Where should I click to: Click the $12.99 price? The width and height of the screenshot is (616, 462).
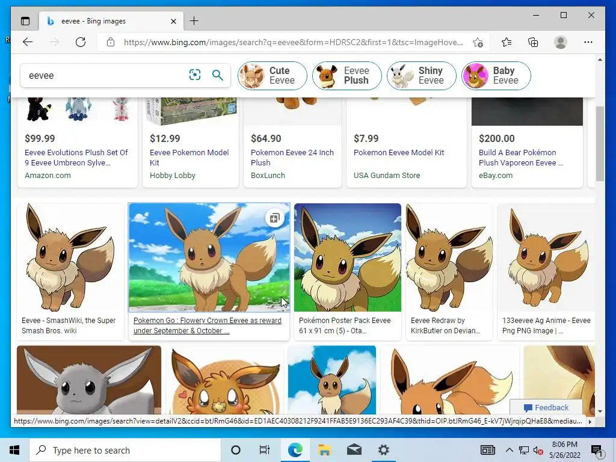tap(165, 139)
